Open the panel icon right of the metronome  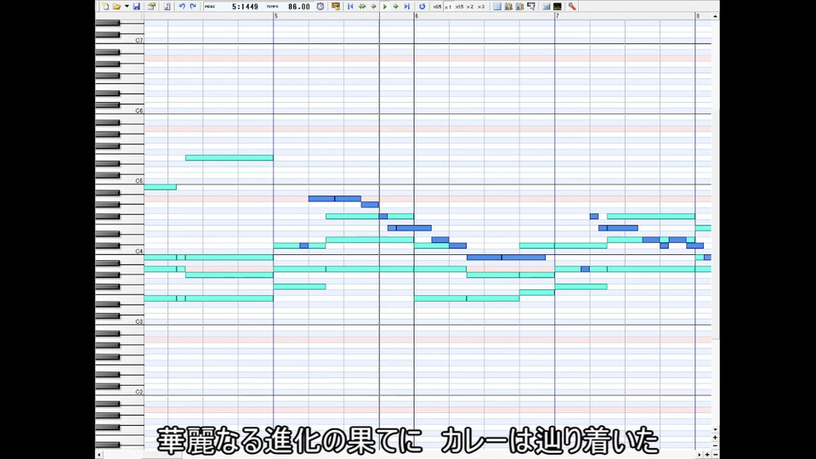(336, 6)
